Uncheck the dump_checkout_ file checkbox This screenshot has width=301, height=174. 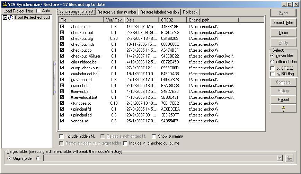coord(62,68)
